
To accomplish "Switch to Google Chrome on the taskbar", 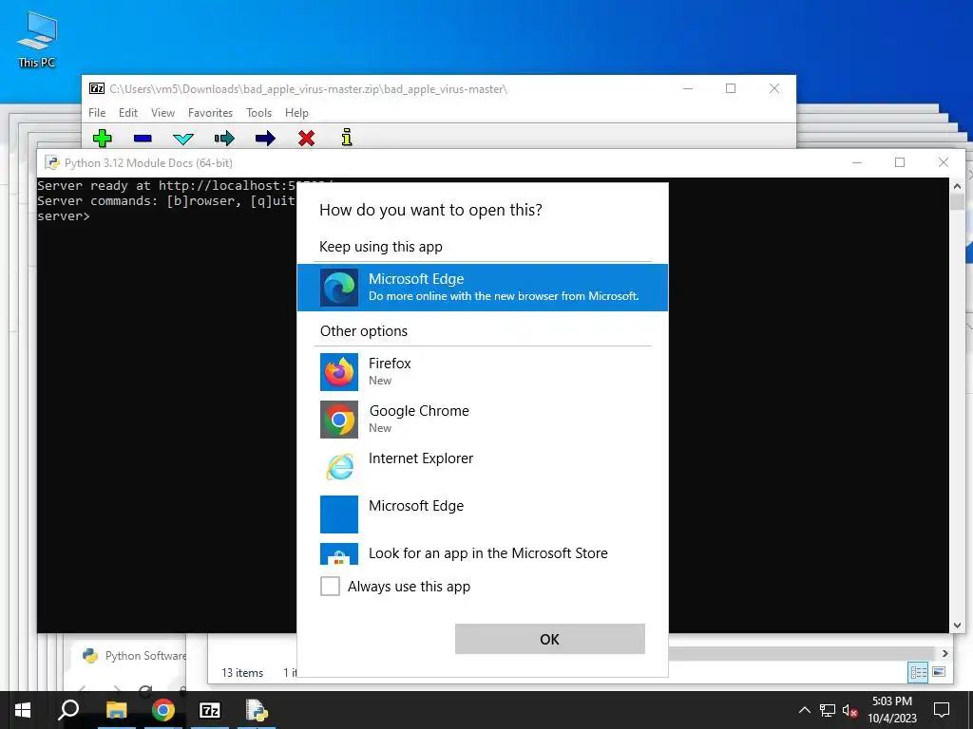I will [163, 710].
